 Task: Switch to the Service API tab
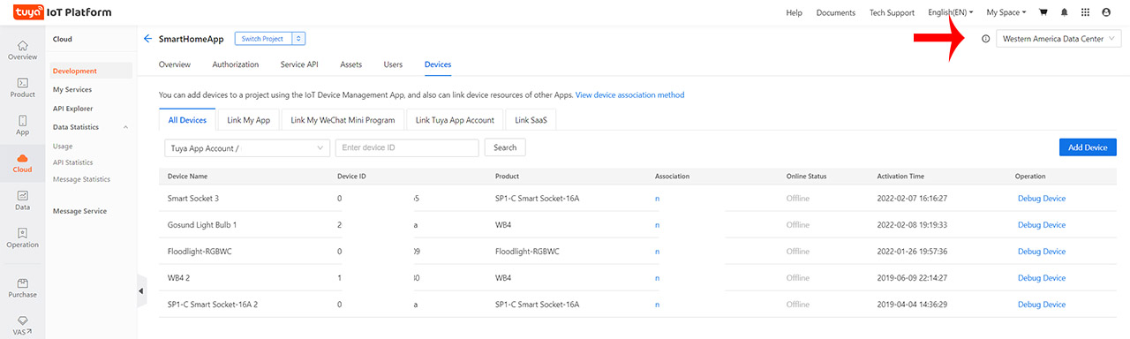click(299, 64)
